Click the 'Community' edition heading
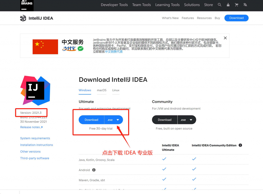263x194 pixels. click(x=162, y=101)
